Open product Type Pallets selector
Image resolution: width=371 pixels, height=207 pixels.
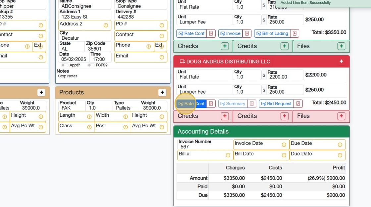[x=126, y=105]
